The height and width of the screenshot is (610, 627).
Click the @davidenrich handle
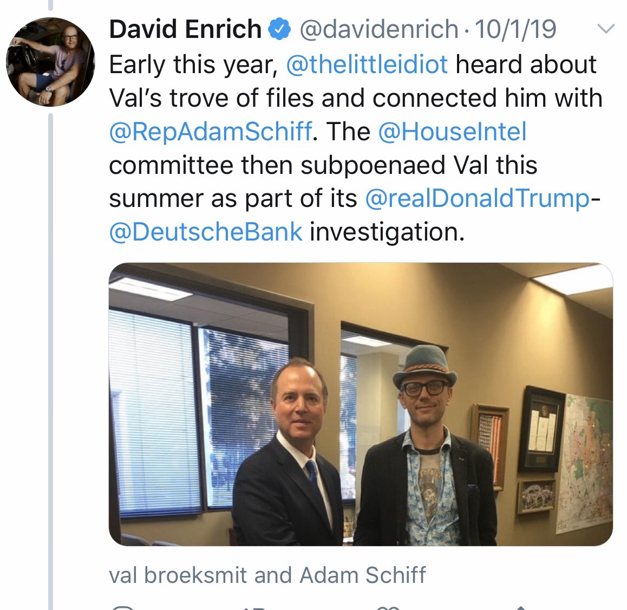pyautogui.click(x=378, y=29)
